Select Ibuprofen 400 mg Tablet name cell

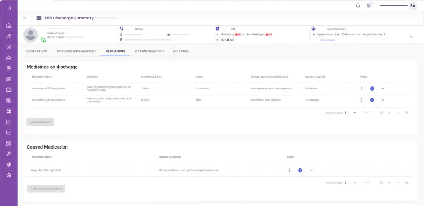click(46, 170)
